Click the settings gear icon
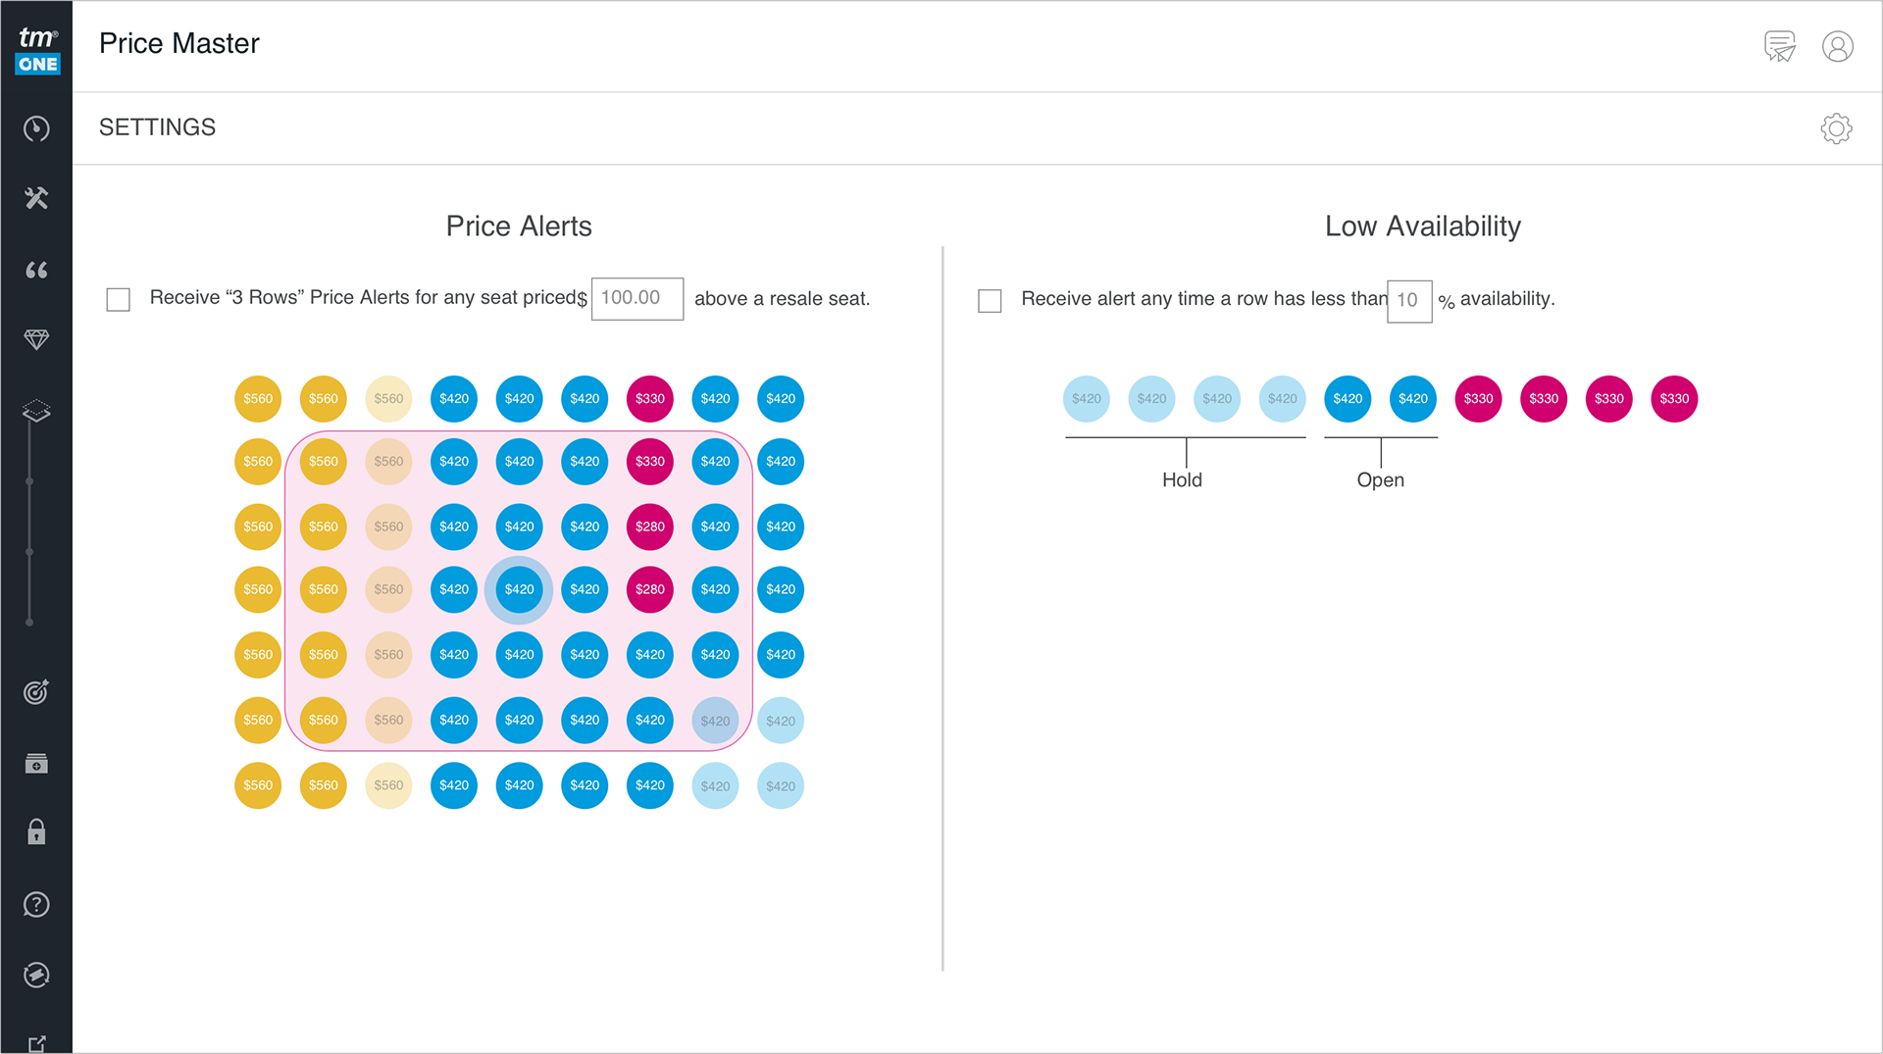Image resolution: width=1883 pixels, height=1054 pixels. point(1836,128)
